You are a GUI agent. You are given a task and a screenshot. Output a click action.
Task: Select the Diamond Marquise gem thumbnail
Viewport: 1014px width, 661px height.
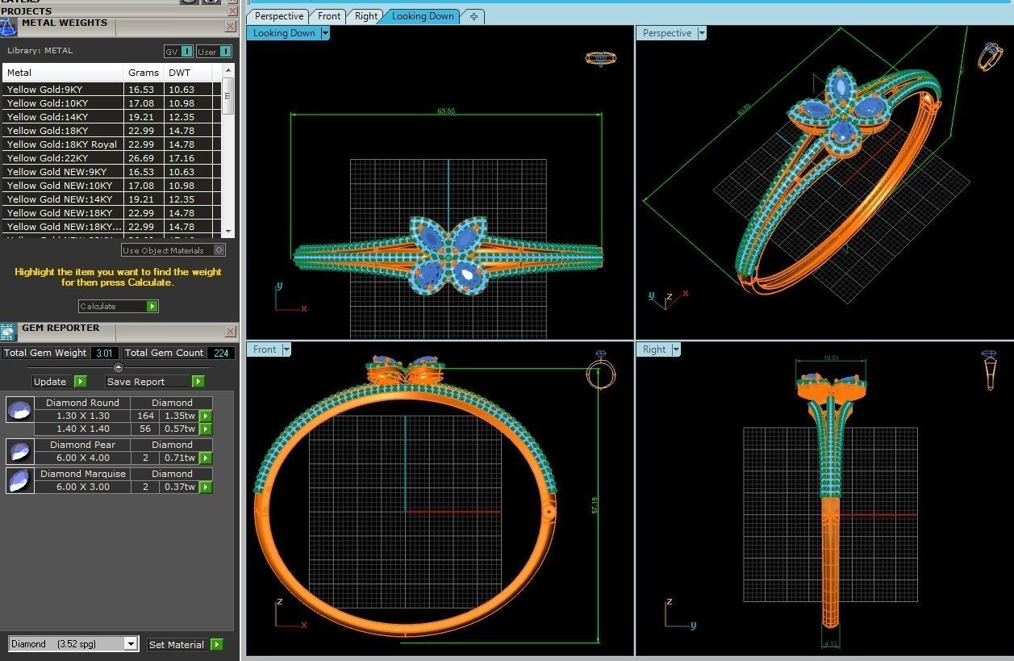[x=19, y=480]
